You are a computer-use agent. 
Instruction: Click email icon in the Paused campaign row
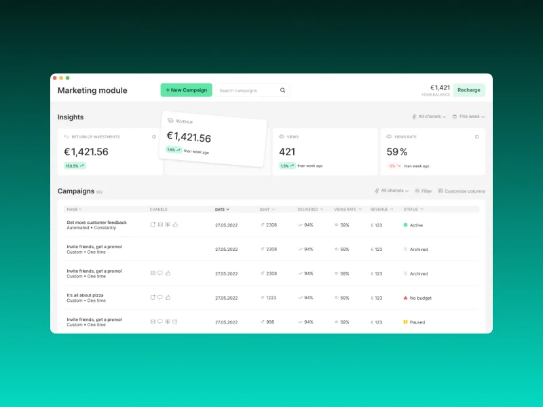pyautogui.click(x=153, y=322)
